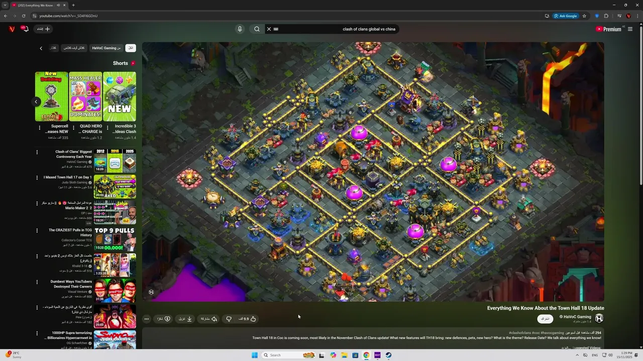This screenshot has width=643, height=361.
Task: Open the Chrome profile avatar
Action: 628,16
